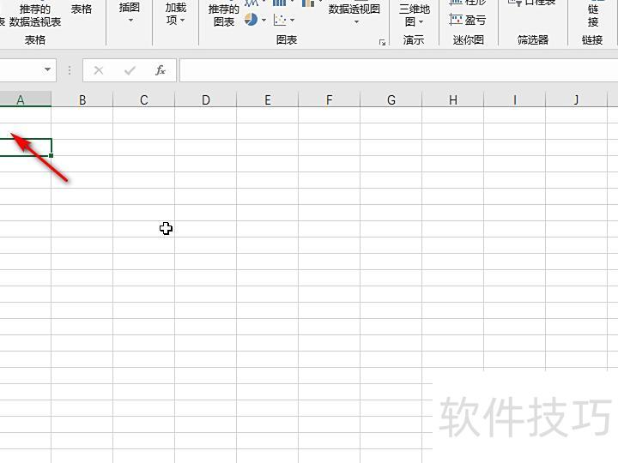Select column E header

click(268, 99)
